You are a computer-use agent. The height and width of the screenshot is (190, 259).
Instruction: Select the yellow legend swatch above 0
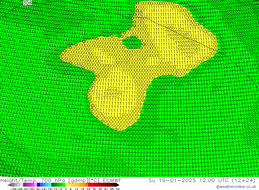(x=67, y=185)
